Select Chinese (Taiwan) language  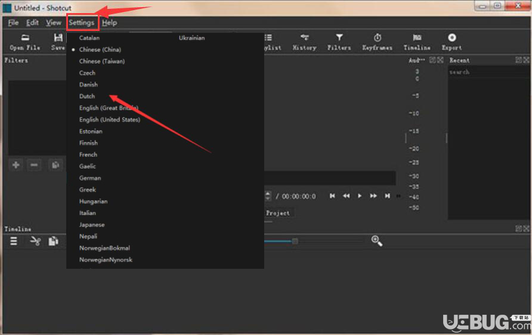(x=102, y=61)
